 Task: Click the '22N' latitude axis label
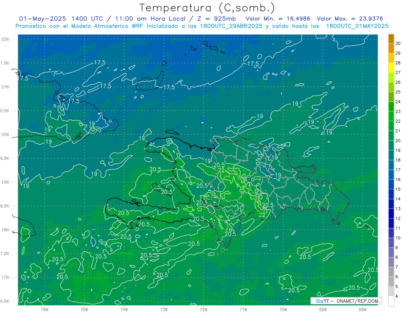(6, 39)
